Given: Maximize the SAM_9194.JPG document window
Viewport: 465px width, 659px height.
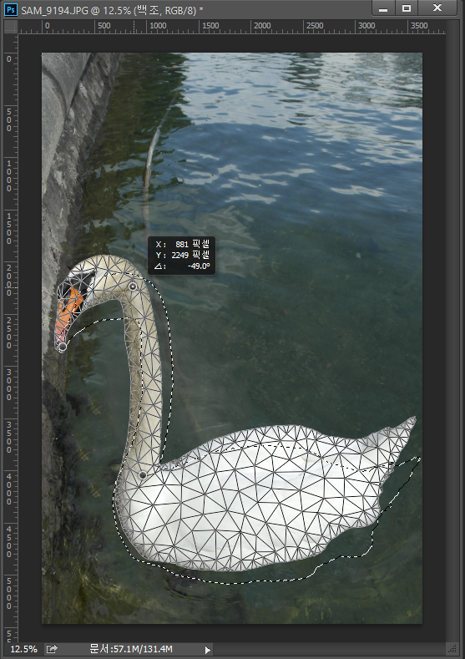Looking at the screenshot, I should coord(407,8).
